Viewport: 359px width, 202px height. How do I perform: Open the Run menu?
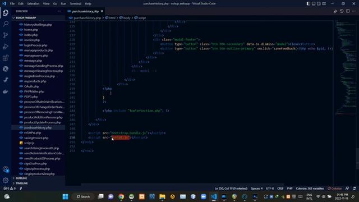click(x=63, y=4)
